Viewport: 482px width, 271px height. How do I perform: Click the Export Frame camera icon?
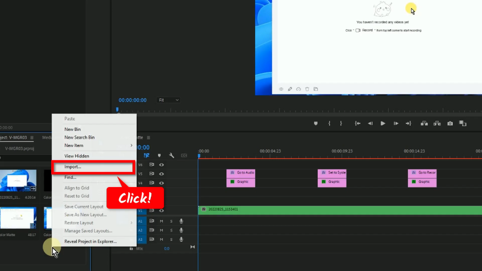click(x=450, y=124)
